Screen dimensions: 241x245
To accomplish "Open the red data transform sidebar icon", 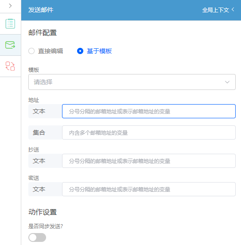I will pyautogui.click(x=10, y=66).
